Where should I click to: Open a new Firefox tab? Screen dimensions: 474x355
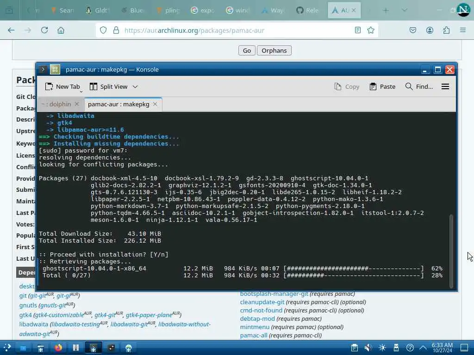coord(386,11)
